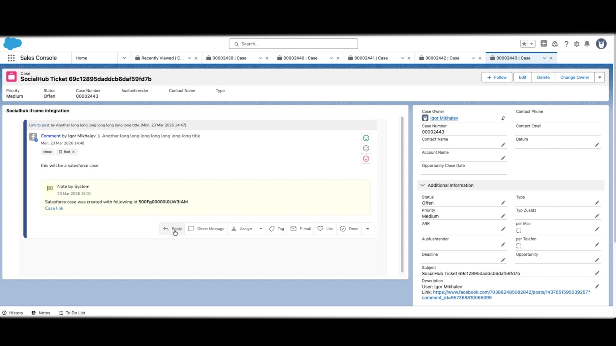Click the notifications bell icon
616x346 pixels.
click(587, 44)
